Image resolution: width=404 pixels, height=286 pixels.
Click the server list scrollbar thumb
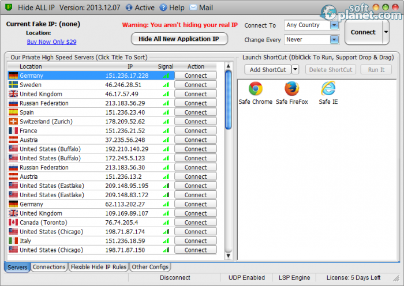click(x=229, y=100)
